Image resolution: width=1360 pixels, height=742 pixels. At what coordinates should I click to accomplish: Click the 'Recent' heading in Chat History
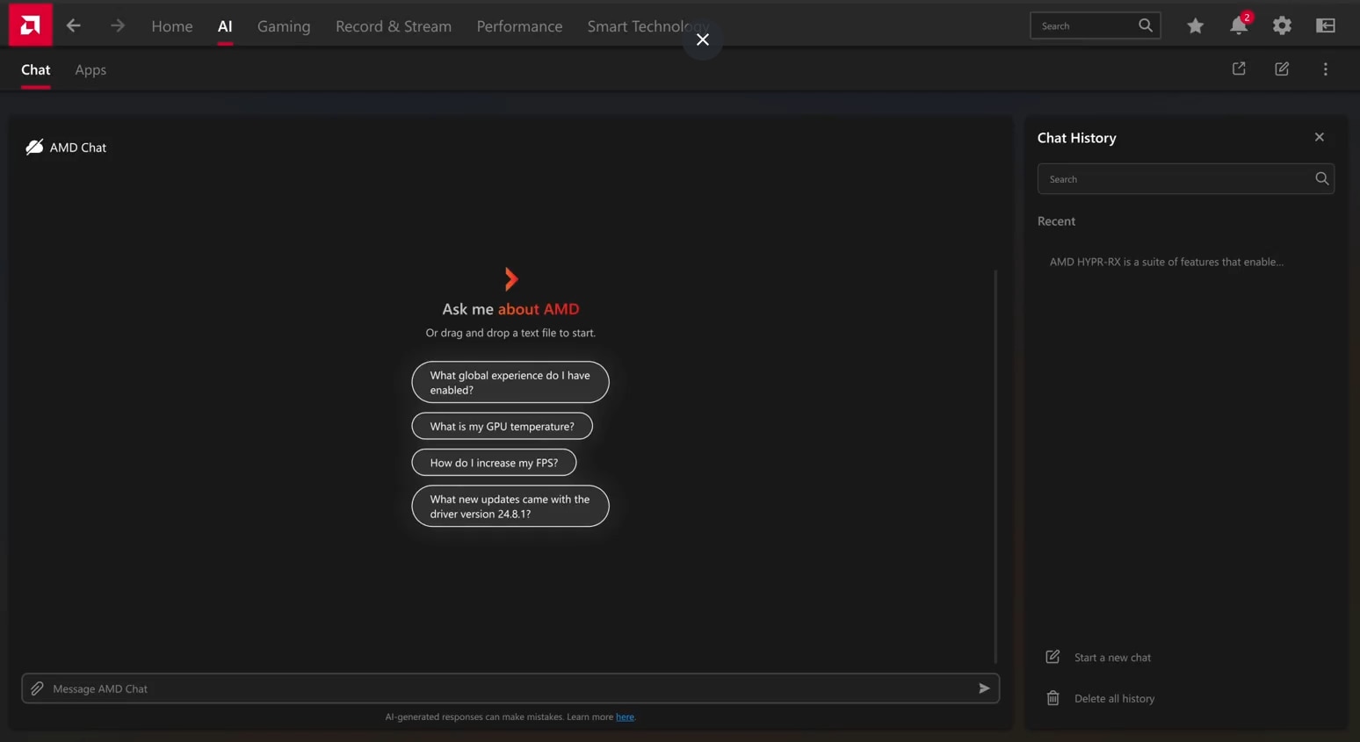[1056, 221]
